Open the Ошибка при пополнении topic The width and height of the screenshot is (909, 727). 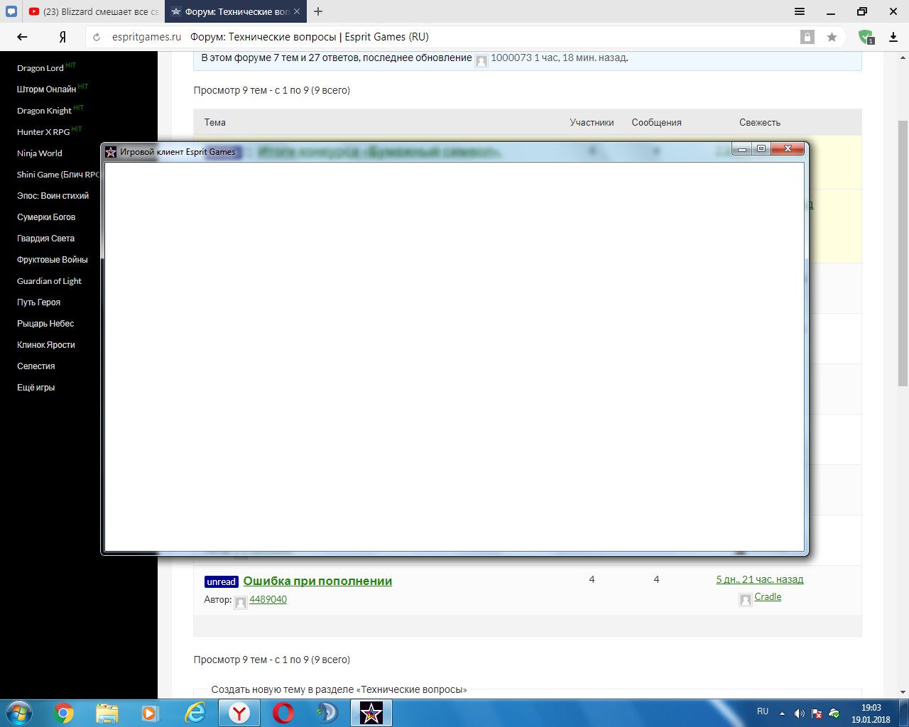317,581
